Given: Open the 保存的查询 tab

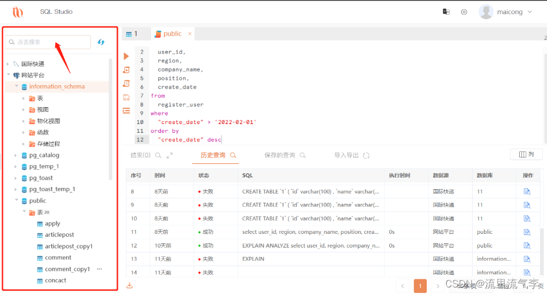Looking at the screenshot, I should click(x=280, y=155).
